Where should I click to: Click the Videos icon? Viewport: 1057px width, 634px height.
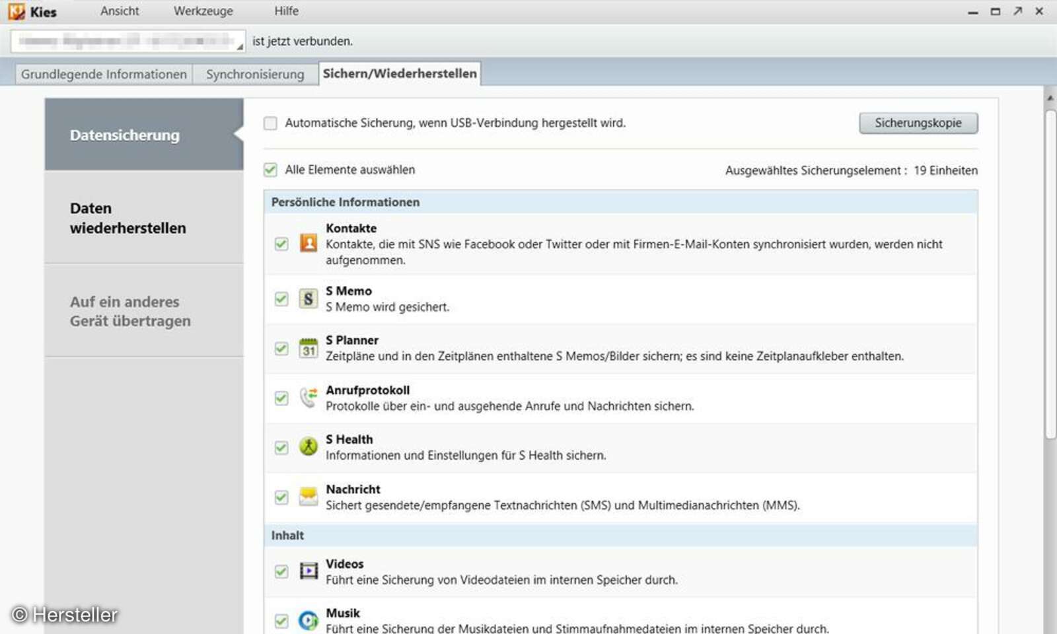pyautogui.click(x=309, y=572)
